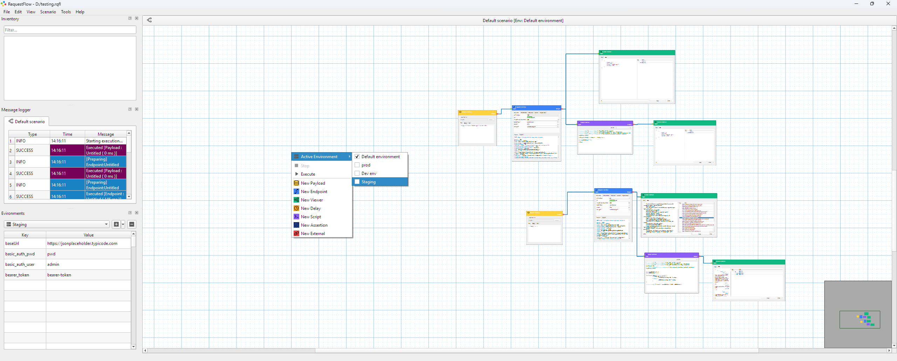Viewport: 897px width, 361px height.
Task: Add a new environment with plus button
Action: [116, 224]
